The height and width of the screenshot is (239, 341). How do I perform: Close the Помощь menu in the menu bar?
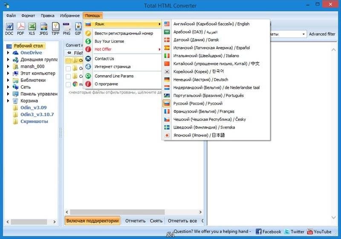click(92, 15)
